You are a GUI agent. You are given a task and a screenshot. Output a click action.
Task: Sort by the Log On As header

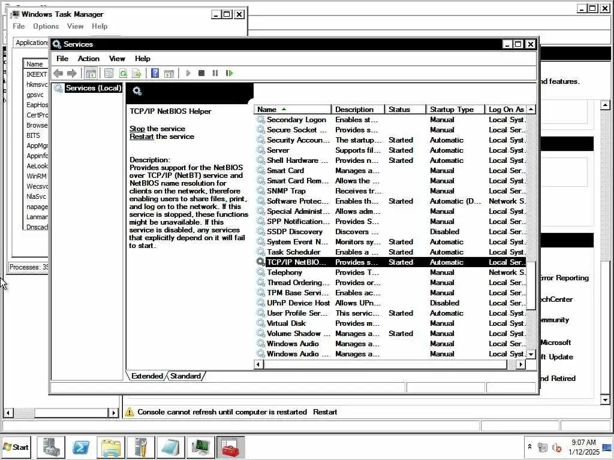(506, 110)
